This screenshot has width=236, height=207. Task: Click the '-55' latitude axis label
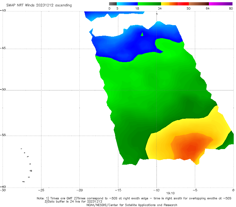(3, 135)
